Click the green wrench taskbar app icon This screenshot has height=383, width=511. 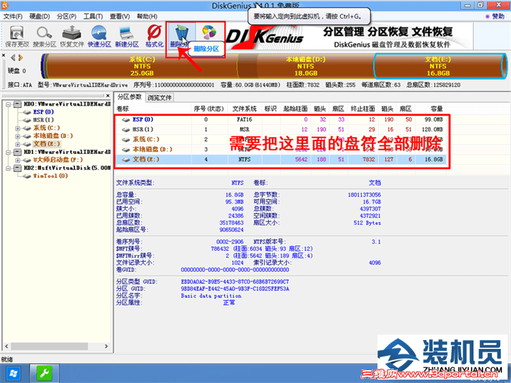pos(44,373)
